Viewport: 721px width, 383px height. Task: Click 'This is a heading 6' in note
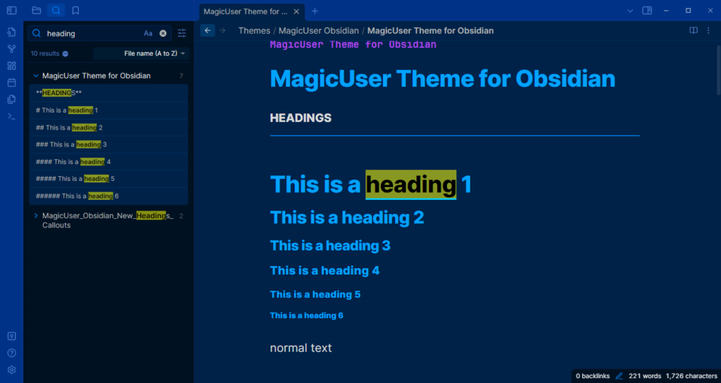click(306, 315)
